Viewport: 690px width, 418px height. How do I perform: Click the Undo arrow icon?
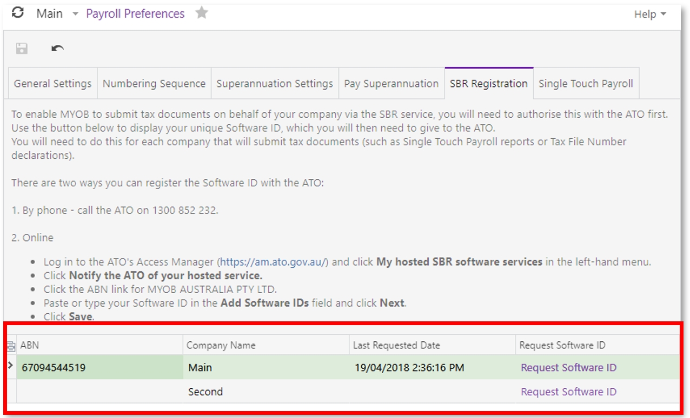pos(57,49)
